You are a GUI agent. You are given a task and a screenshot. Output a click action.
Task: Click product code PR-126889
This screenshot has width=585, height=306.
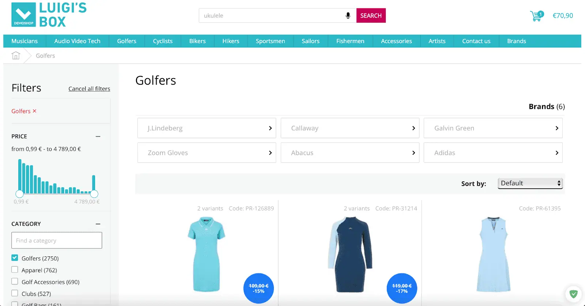click(x=251, y=208)
